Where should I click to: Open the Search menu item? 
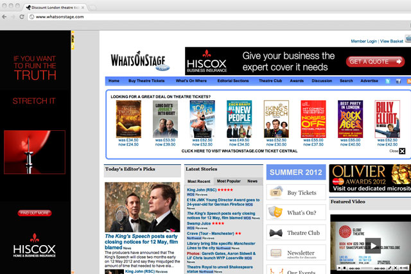click(x=346, y=81)
